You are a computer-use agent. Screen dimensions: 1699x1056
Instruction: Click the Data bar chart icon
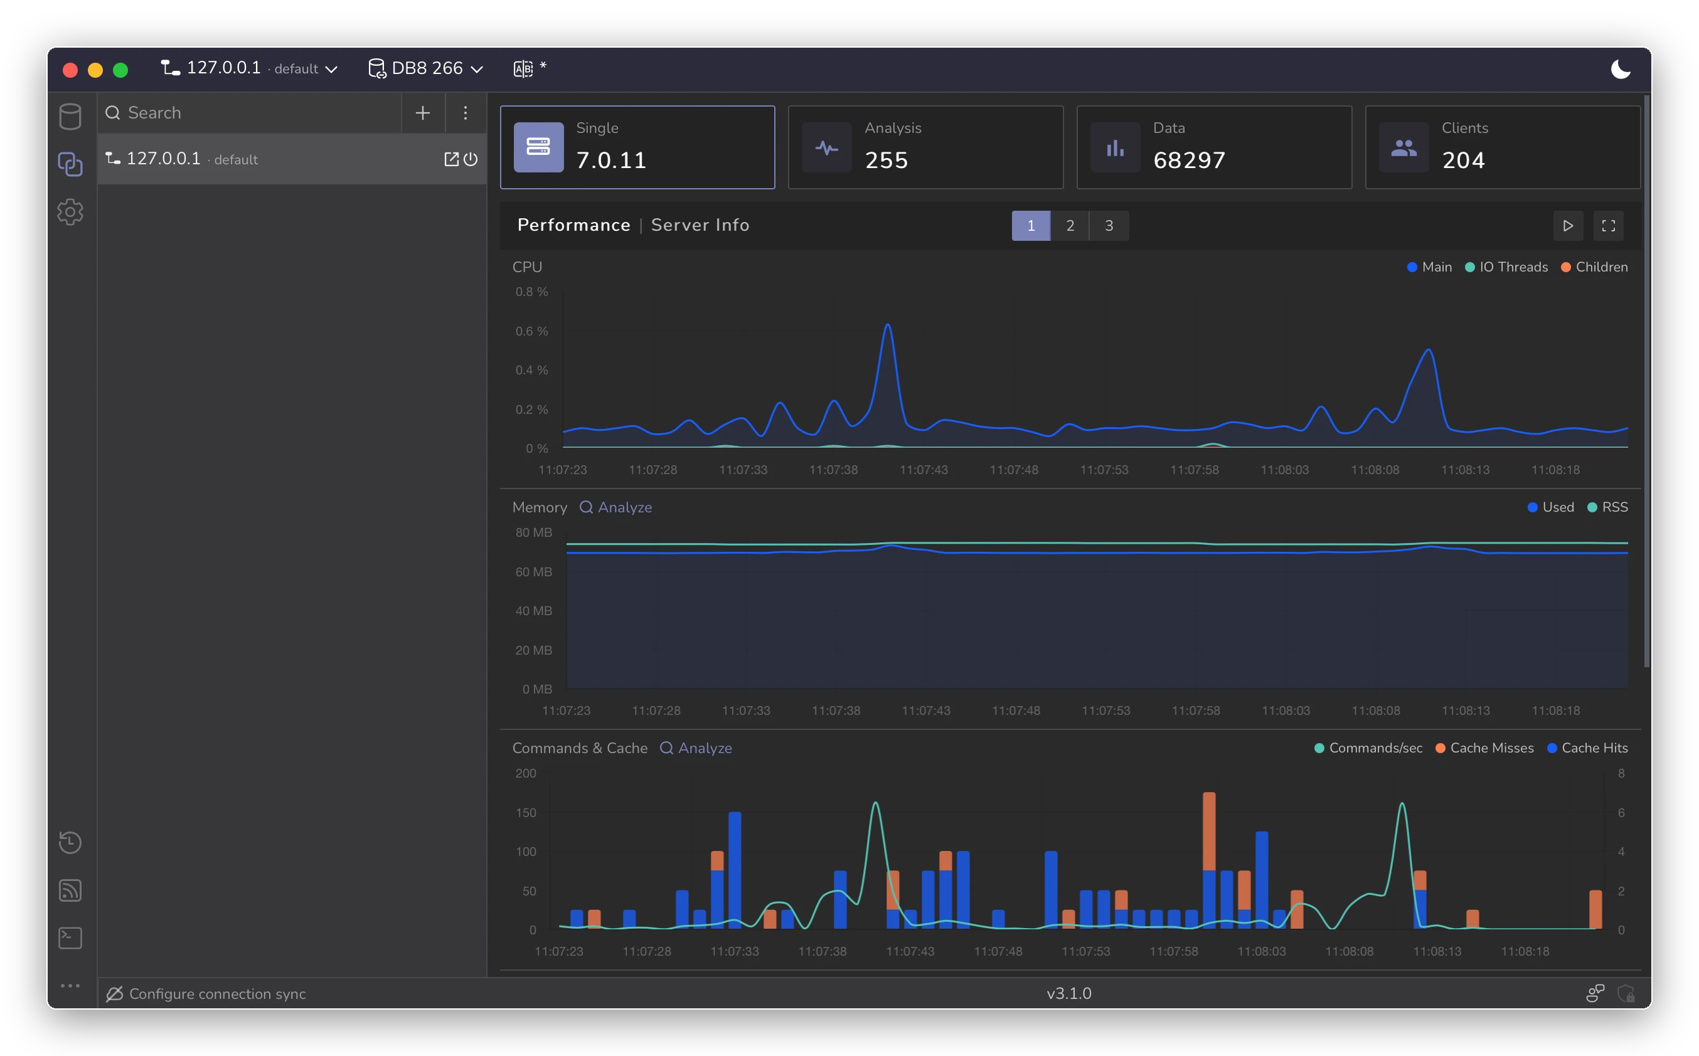pyautogui.click(x=1115, y=147)
